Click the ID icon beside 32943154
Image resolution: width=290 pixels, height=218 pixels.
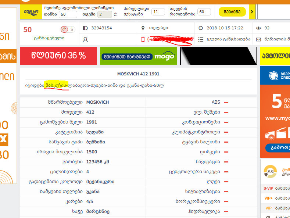(x=85, y=28)
